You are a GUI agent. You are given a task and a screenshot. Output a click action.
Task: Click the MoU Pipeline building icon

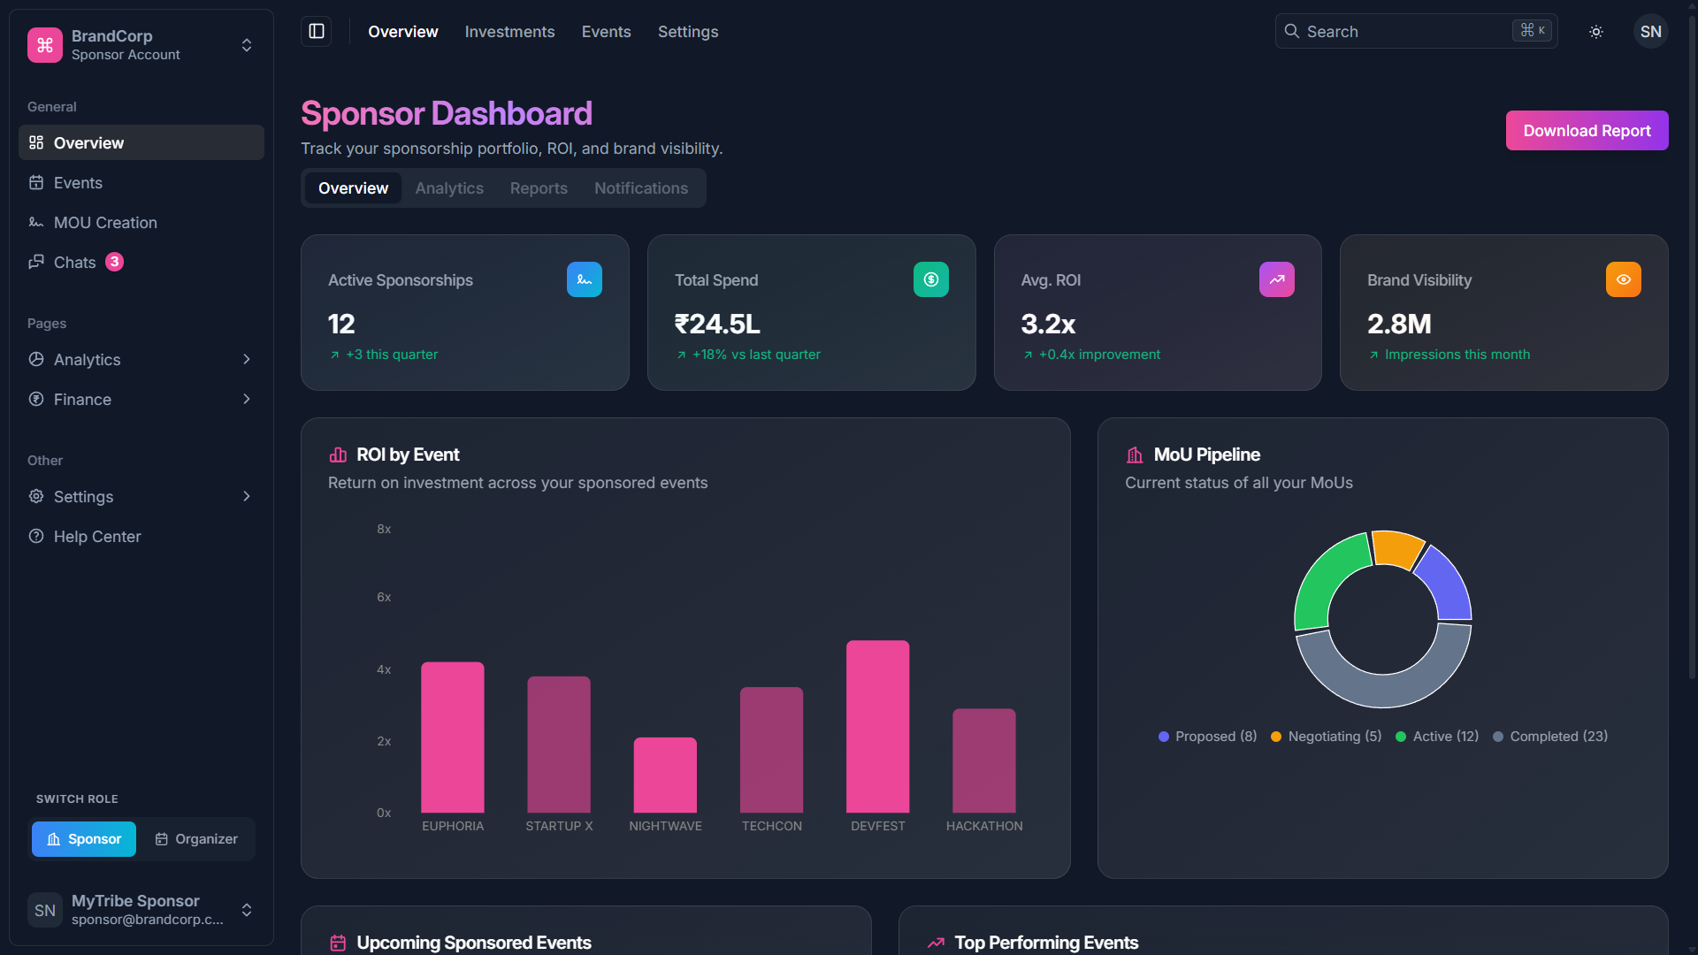coord(1135,455)
